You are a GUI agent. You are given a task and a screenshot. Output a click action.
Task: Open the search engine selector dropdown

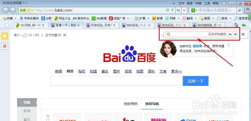pyautogui.click(x=194, y=10)
